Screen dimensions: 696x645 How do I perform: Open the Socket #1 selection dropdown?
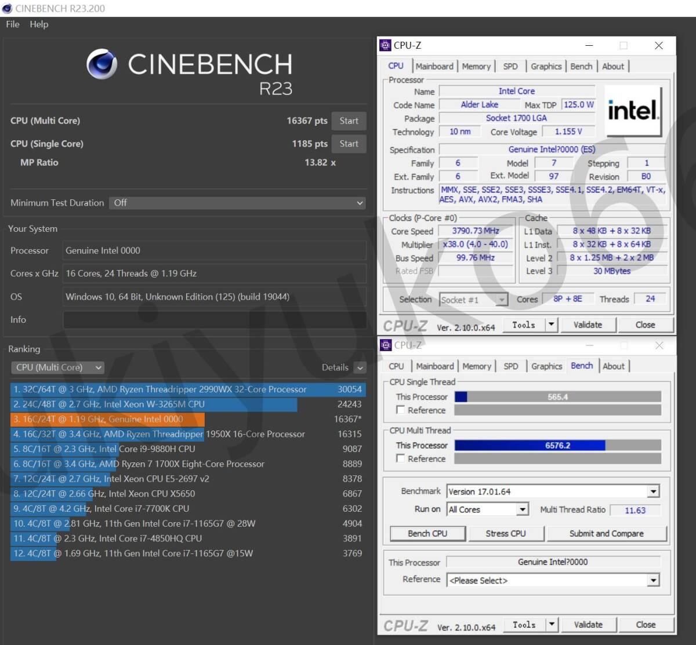point(473,300)
